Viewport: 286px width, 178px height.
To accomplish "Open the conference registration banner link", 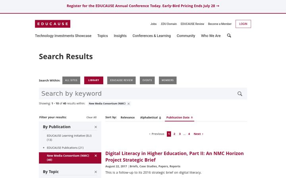I will tap(143, 6).
